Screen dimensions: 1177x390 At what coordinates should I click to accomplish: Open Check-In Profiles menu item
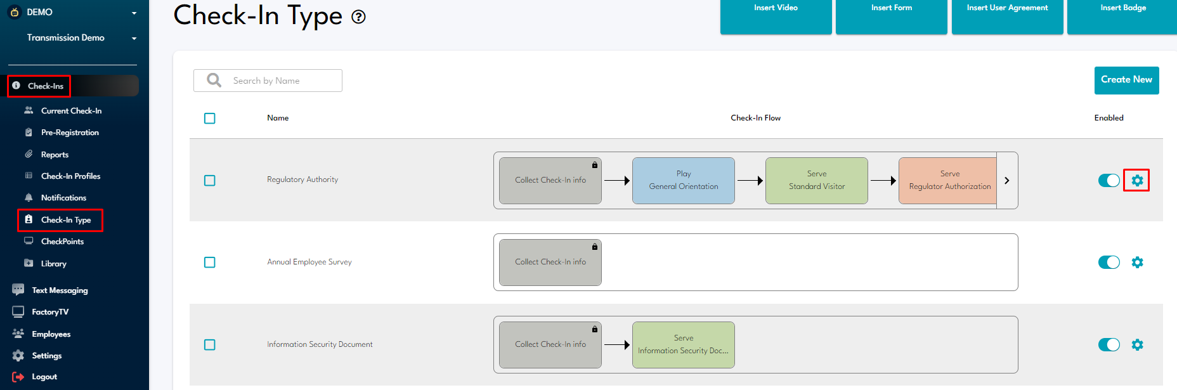pos(70,176)
